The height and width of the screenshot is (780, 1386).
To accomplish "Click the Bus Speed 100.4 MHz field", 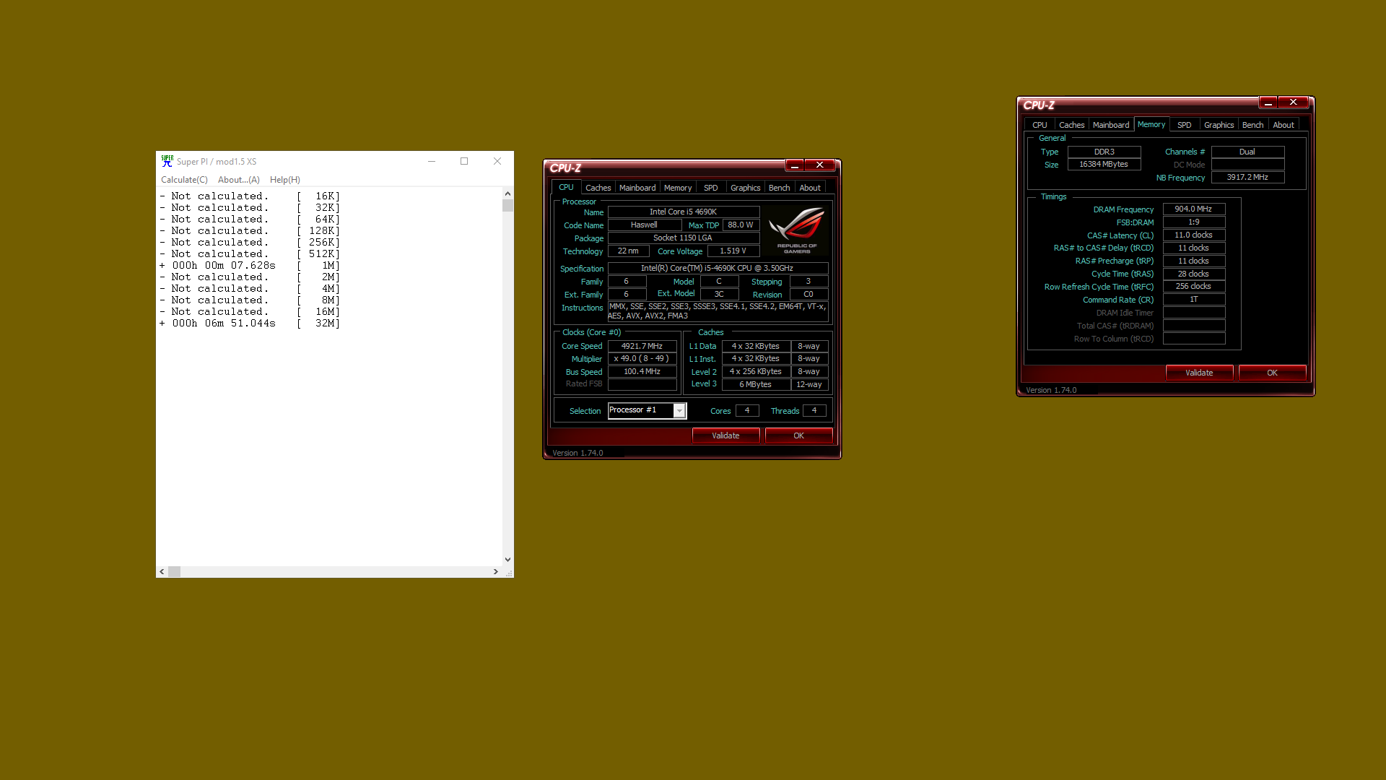I will click(x=642, y=371).
